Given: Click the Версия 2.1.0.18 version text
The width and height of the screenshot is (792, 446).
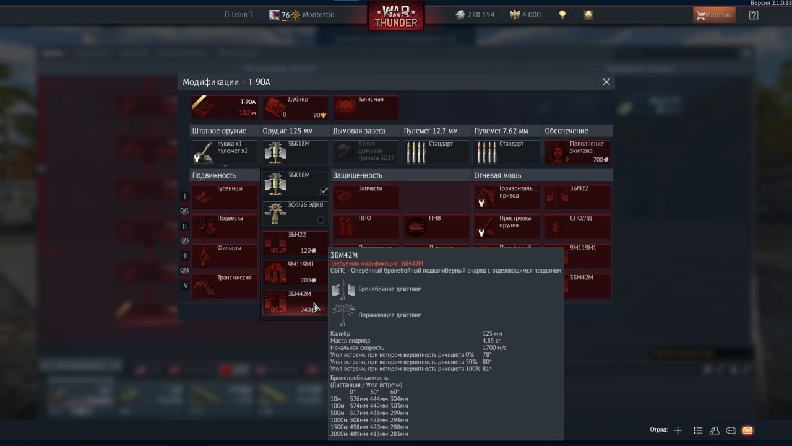Looking at the screenshot, I should [771, 3].
